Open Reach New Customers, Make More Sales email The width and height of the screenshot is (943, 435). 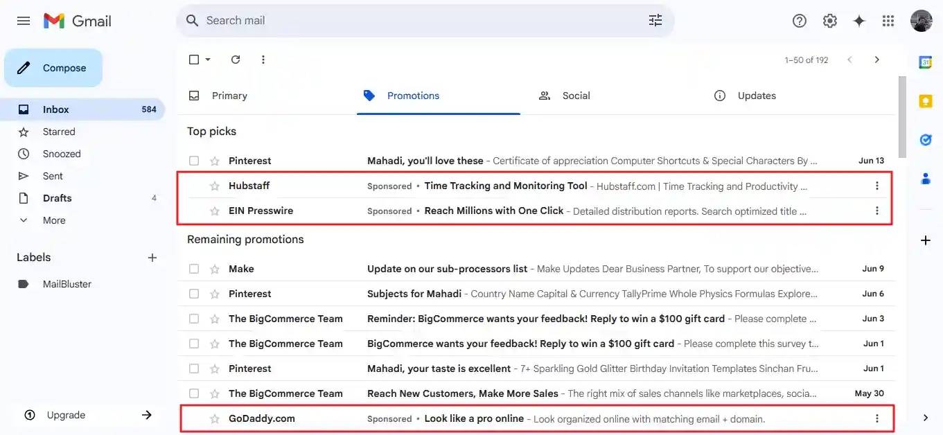(463, 393)
